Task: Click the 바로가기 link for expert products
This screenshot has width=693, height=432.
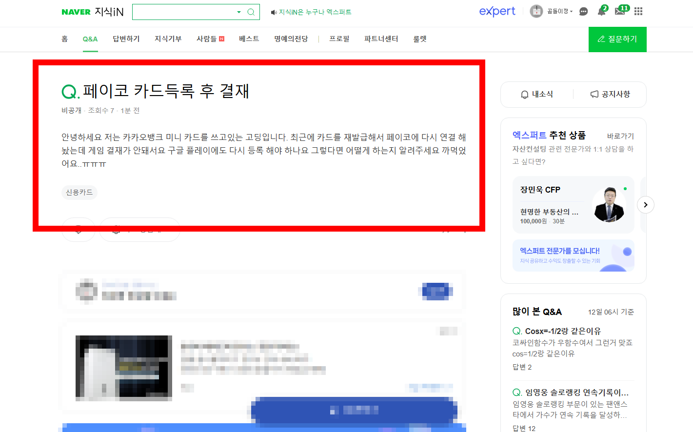Action: (620, 136)
